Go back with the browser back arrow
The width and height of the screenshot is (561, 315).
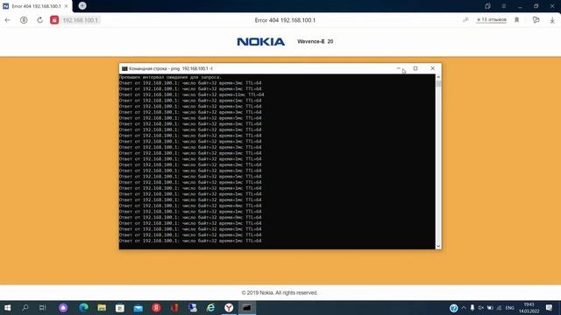8,20
